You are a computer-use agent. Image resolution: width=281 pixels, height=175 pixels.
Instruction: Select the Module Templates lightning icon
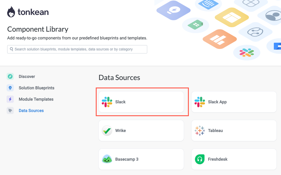(x=10, y=99)
